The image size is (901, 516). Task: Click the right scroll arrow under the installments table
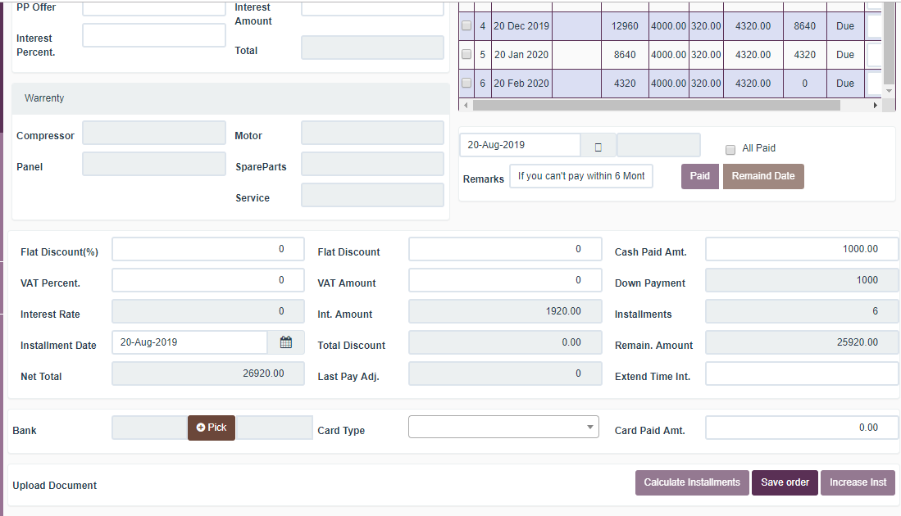point(876,104)
